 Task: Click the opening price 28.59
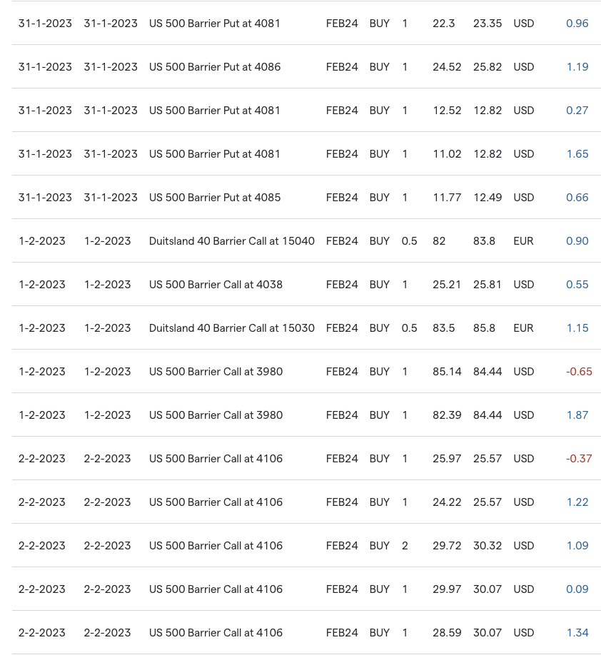[447, 633]
